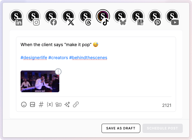Open the link shortener chain icon
This screenshot has width=192, height=140.
click(x=76, y=104)
